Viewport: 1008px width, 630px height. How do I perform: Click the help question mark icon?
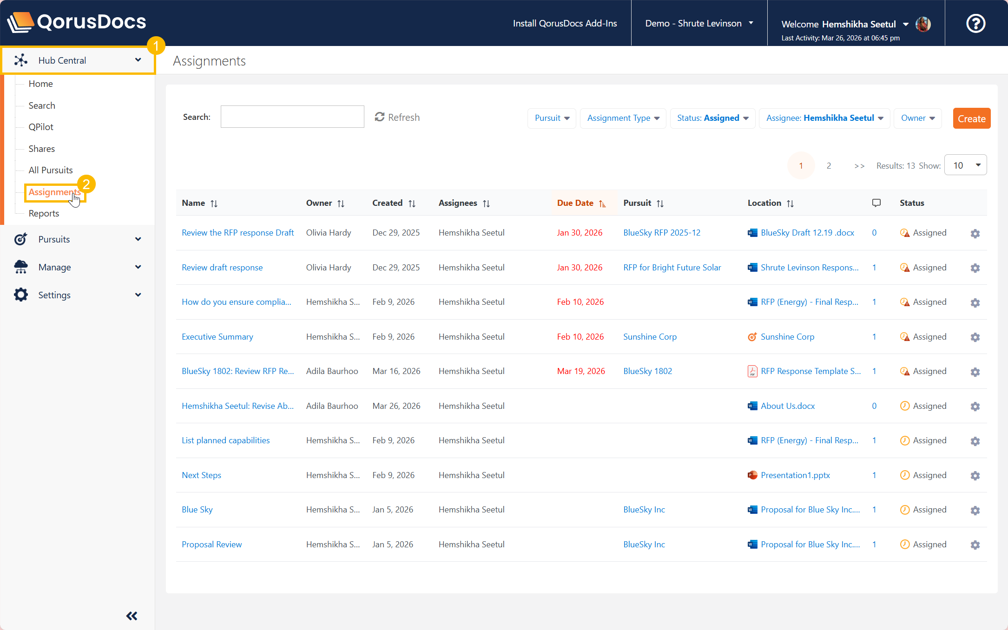tap(975, 23)
